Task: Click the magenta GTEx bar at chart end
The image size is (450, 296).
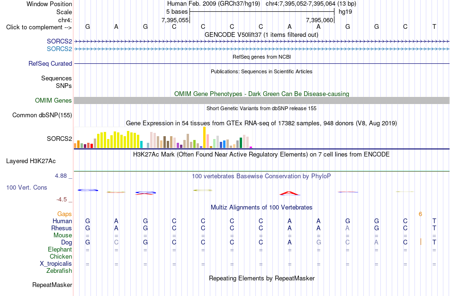Action: pyautogui.click(x=251, y=147)
